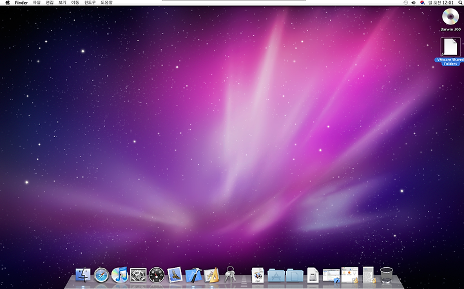This screenshot has width=464, height=289.
Task: Open the 도움말 (Help) menu
Action: 106,3
